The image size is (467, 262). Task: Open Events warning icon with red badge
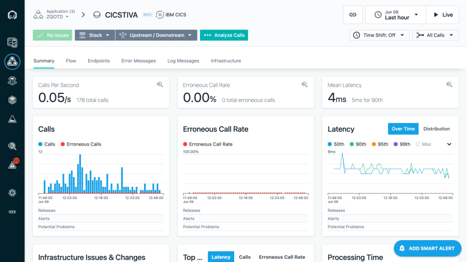click(12, 164)
